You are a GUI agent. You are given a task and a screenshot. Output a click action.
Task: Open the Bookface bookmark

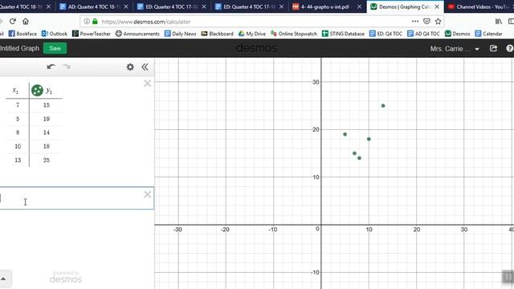point(22,34)
